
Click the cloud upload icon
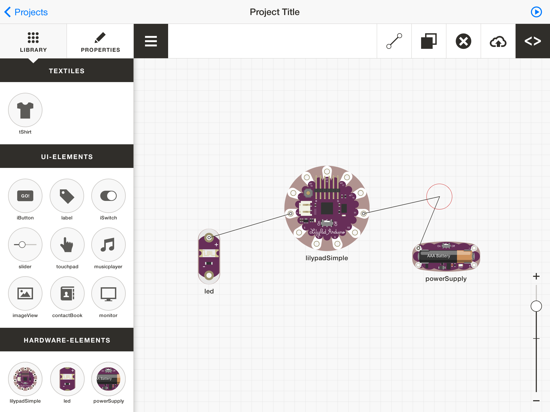point(498,41)
